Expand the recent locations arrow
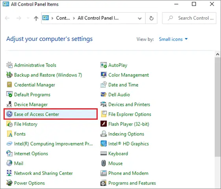 click(x=28, y=18)
